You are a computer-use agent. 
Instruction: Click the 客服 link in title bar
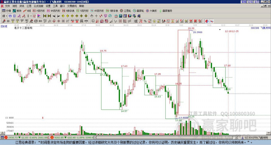pyautogui.click(x=244, y=2)
